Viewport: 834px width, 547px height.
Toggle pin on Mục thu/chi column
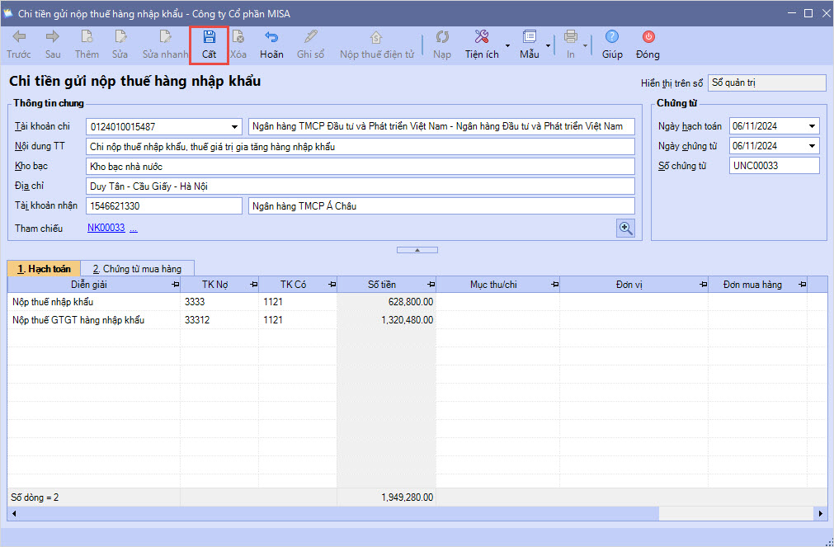(x=553, y=285)
